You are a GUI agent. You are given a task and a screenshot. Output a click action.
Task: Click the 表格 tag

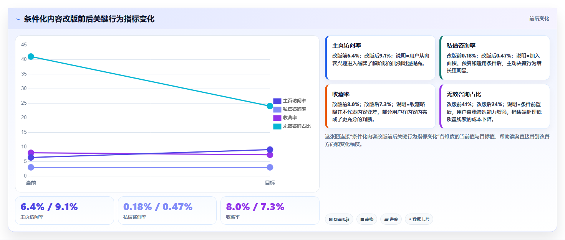[367, 219]
